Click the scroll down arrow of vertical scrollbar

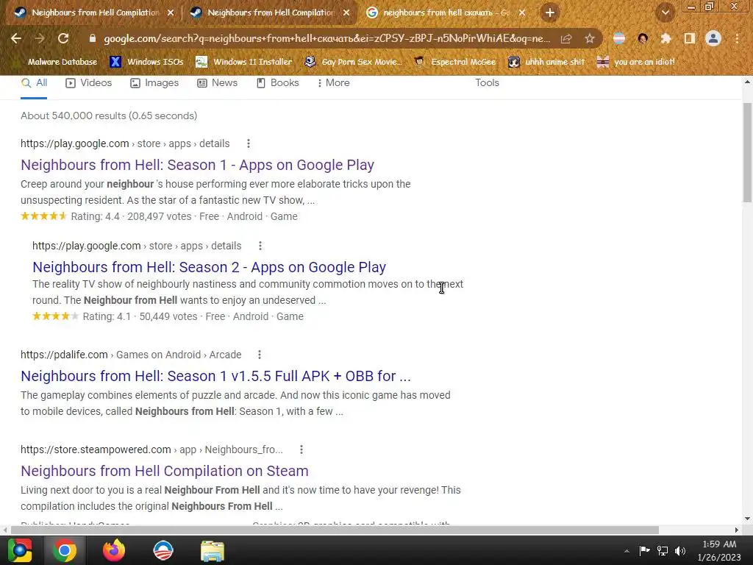pyautogui.click(x=747, y=519)
